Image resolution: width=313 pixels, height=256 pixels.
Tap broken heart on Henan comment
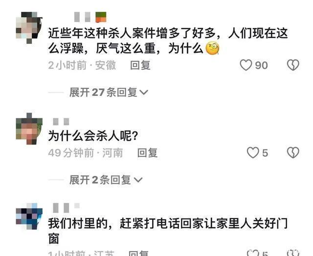(x=293, y=153)
